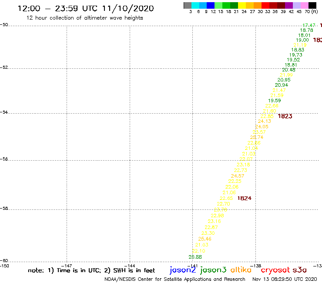The image size is (322, 283).
Task: Click the wave height value 17.47
Action: (x=309, y=25)
